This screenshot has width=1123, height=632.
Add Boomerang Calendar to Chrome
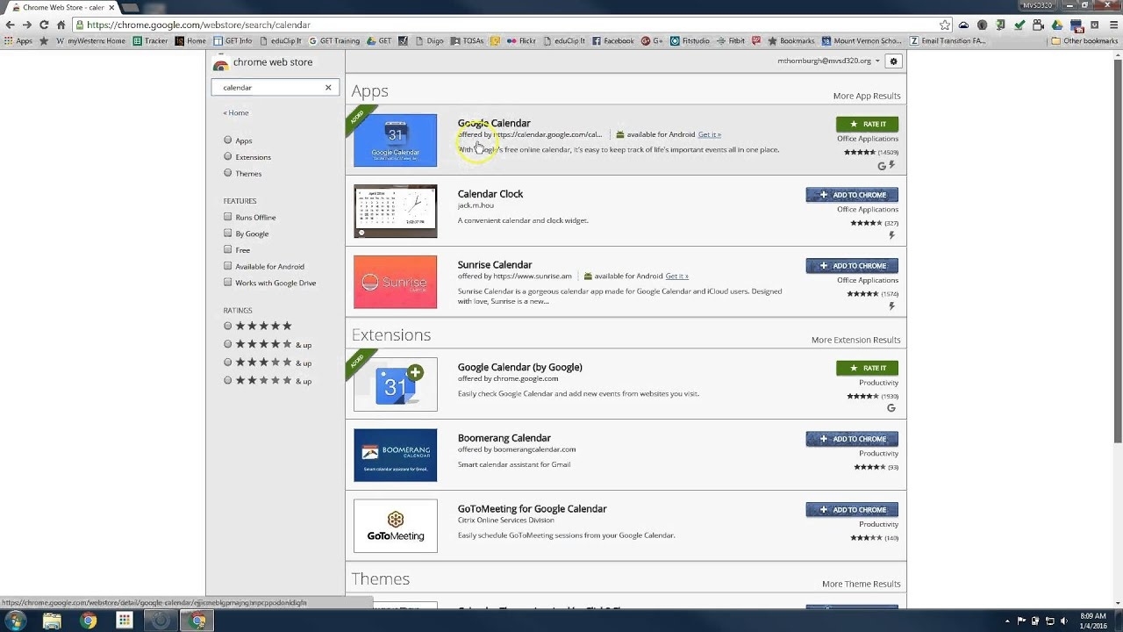tap(852, 439)
